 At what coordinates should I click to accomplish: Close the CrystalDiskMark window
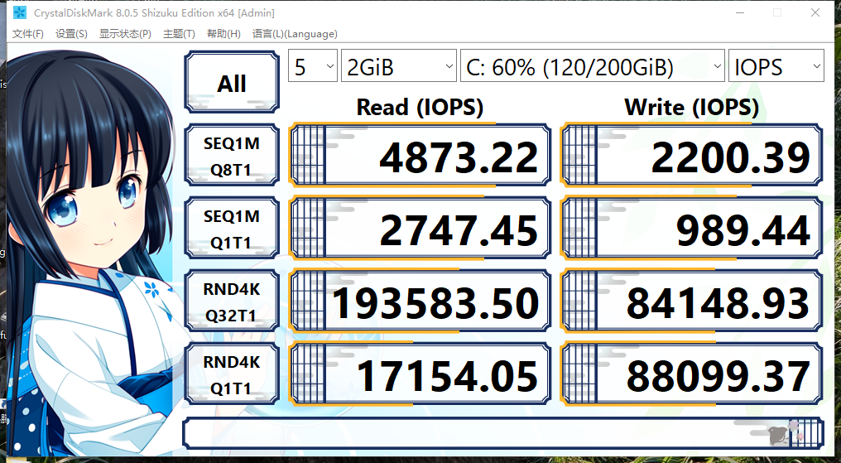[x=815, y=12]
